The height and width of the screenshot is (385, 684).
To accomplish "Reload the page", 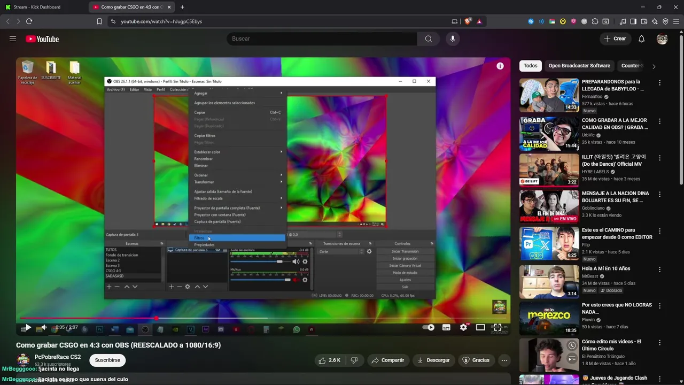I will (29, 21).
